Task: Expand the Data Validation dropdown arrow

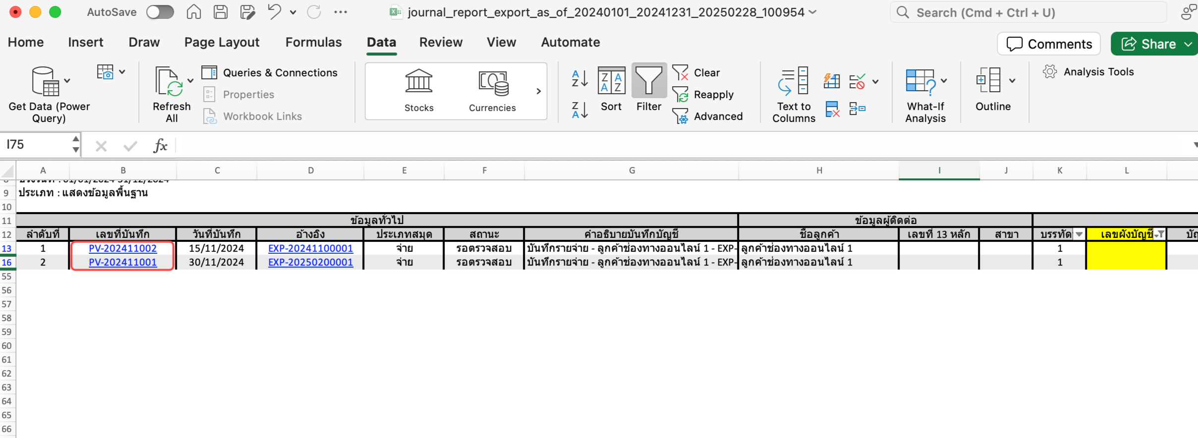Action: click(876, 82)
